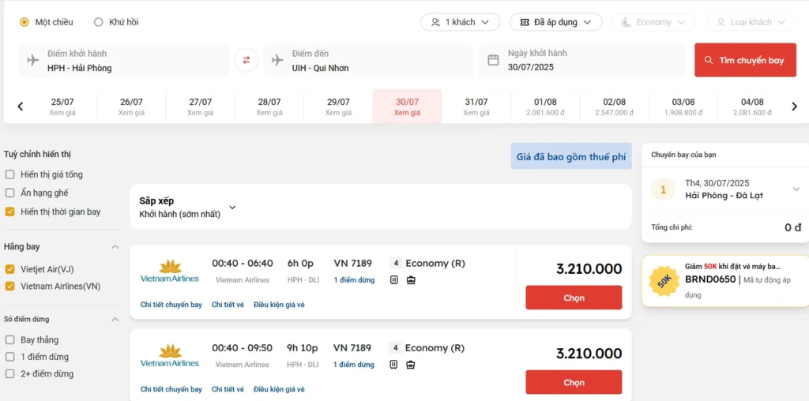809x401 pixels.
Task: Show later dates with right arrow
Action: (794, 107)
